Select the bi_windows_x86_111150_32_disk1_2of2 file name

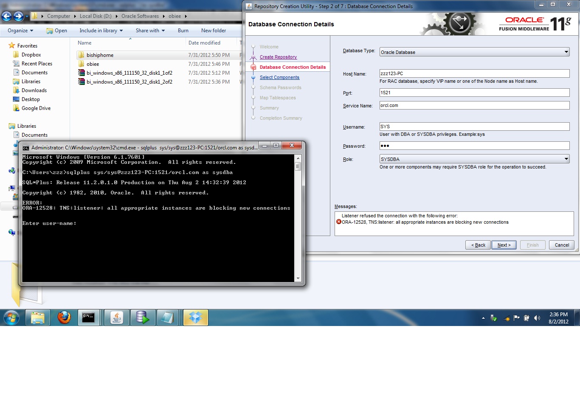pos(130,82)
